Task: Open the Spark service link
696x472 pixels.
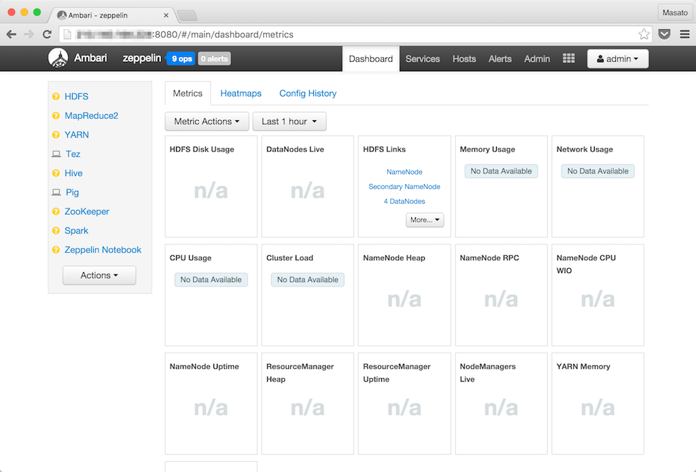Action: pos(76,231)
